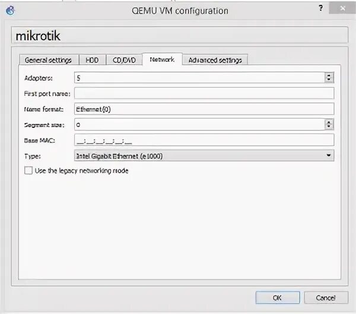Decrease Segment size with down arrow

(x=329, y=127)
